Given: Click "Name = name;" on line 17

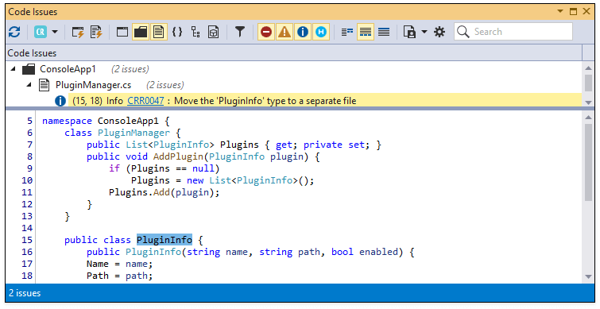Looking at the screenshot, I should pos(119,264).
